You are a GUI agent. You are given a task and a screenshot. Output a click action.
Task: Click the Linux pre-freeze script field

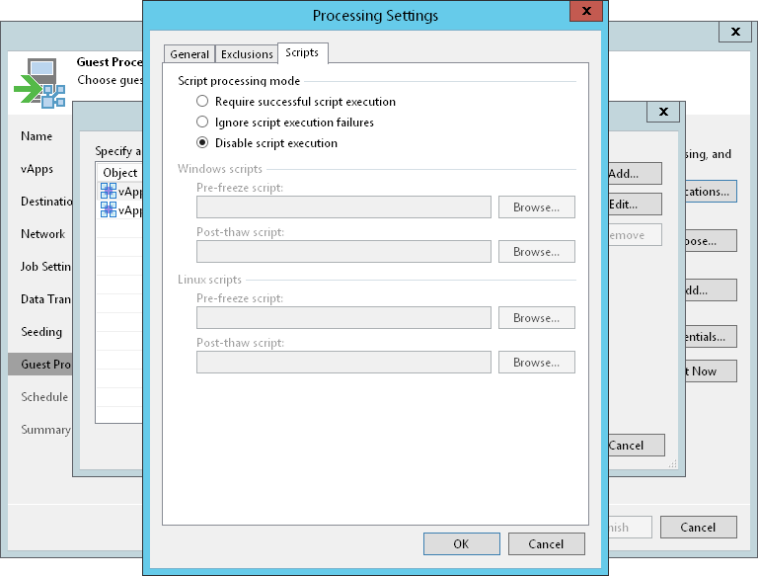pos(343,318)
